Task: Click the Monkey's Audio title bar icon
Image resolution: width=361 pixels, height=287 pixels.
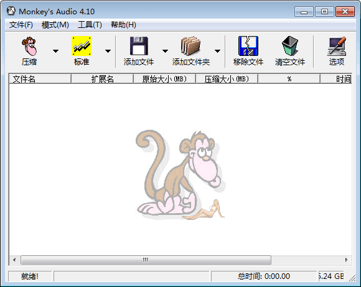Action: pyautogui.click(x=11, y=11)
